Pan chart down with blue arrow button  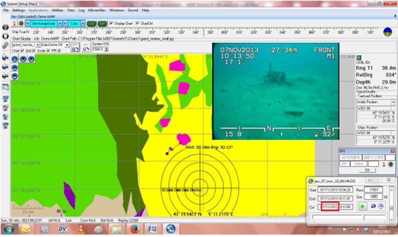(15, 76)
